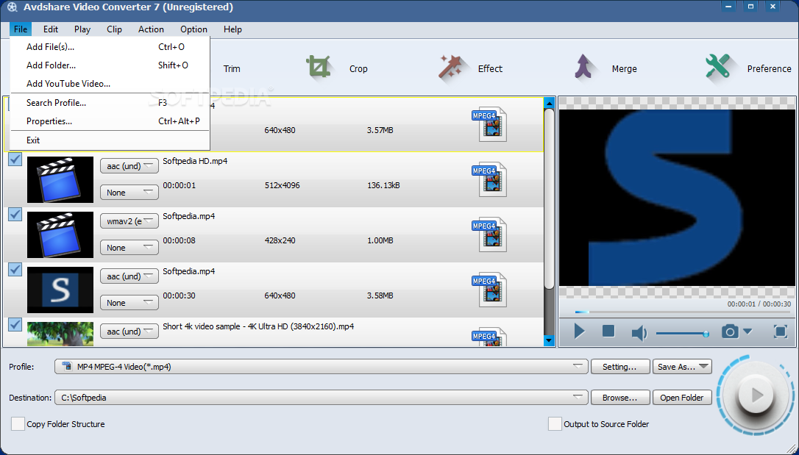Viewport: 799px width, 455px height.
Task: Open the Clip menu
Action: tap(114, 29)
